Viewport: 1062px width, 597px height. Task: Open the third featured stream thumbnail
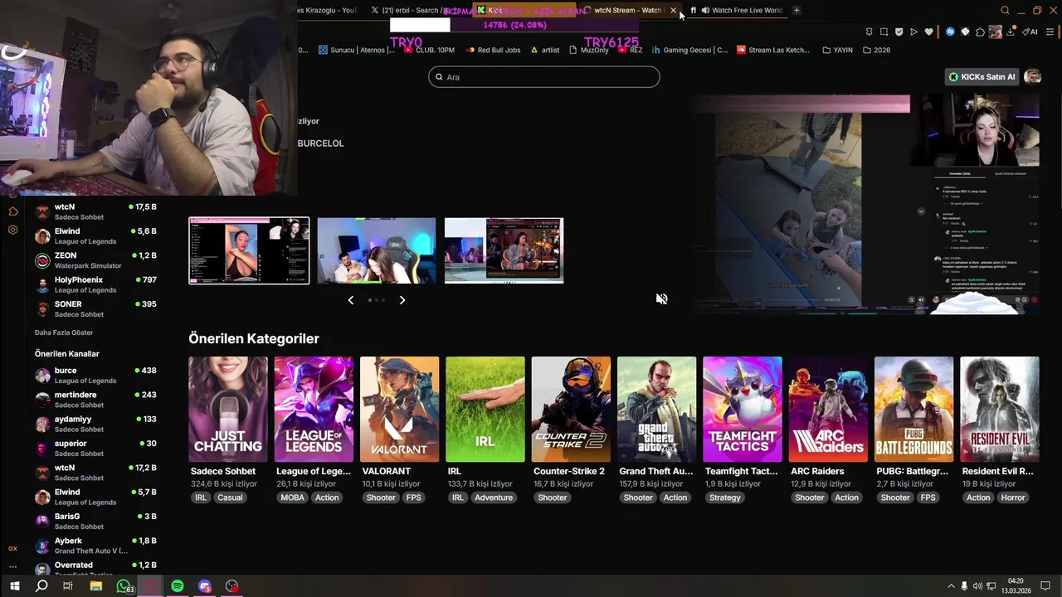tap(504, 250)
